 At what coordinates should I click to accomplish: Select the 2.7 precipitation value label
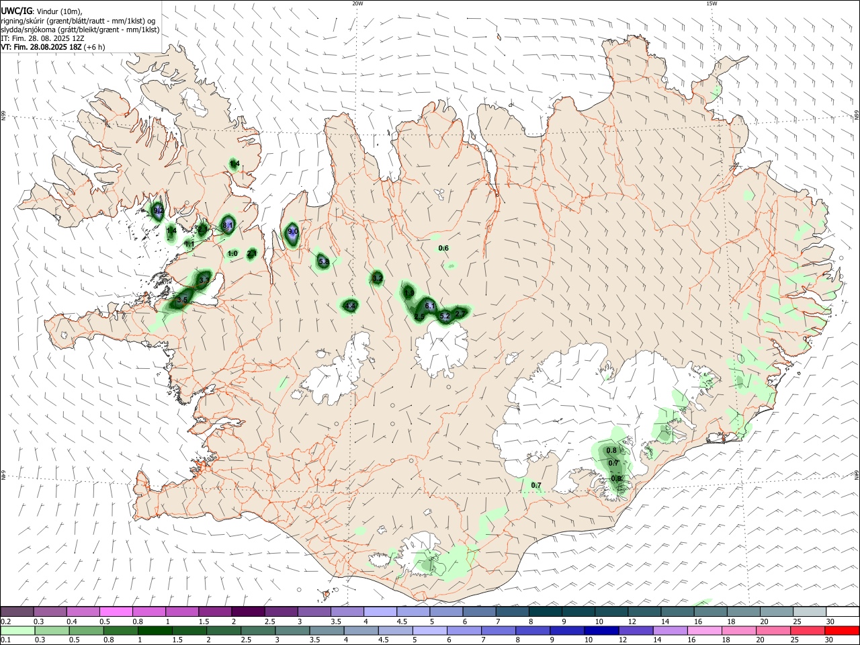coord(460,313)
